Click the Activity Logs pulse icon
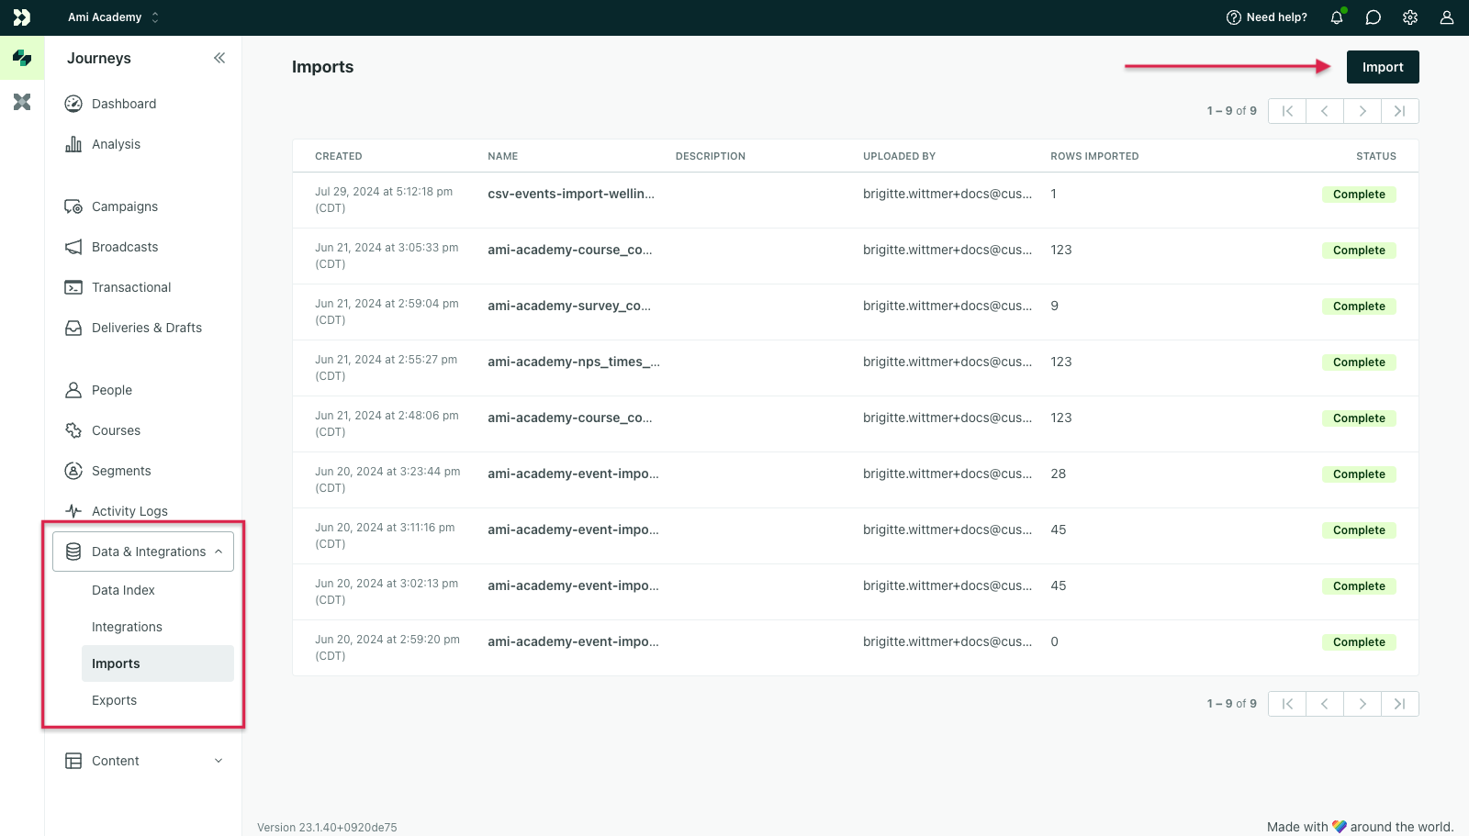This screenshot has height=836, width=1469. 73,511
